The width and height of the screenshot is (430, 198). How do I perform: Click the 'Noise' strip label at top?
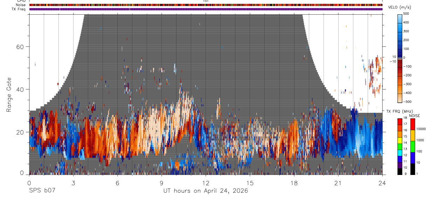(21, 5)
